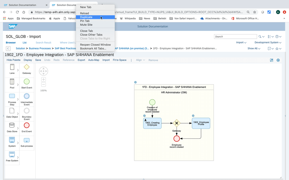
Task: Open the Apps grid in the bookmarks bar
Action: pyautogui.click(x=8, y=19)
